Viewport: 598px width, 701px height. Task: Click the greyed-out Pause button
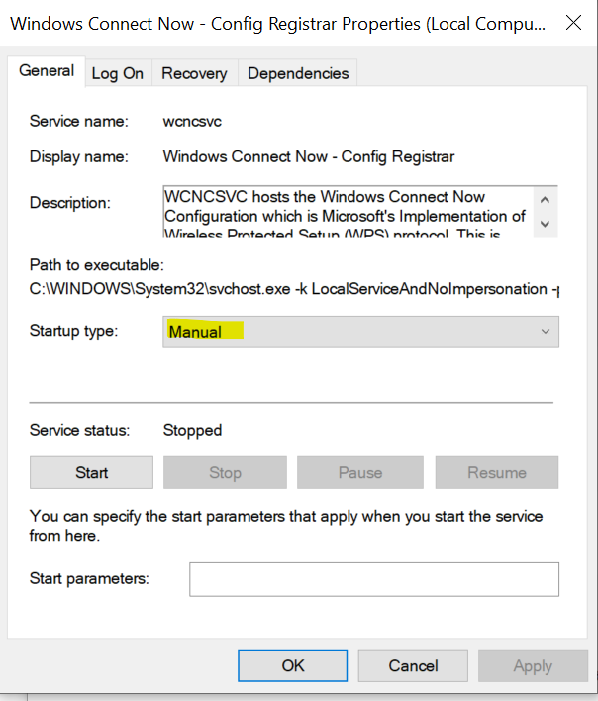click(360, 472)
